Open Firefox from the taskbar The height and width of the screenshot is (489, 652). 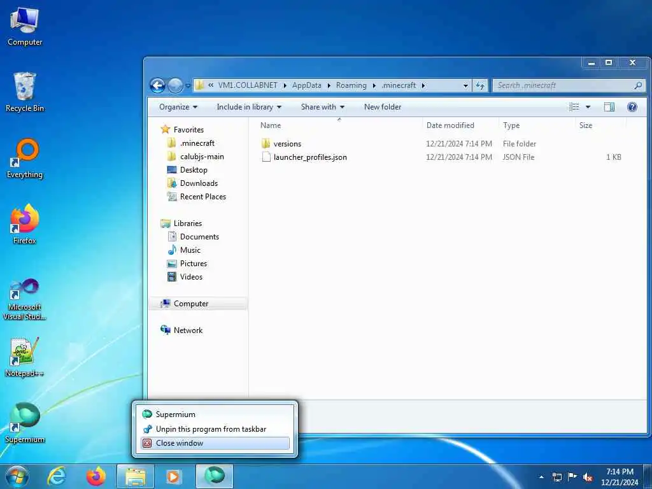point(96,476)
